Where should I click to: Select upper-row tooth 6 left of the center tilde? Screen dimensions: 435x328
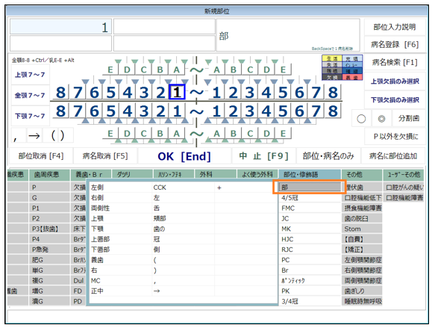94,92
